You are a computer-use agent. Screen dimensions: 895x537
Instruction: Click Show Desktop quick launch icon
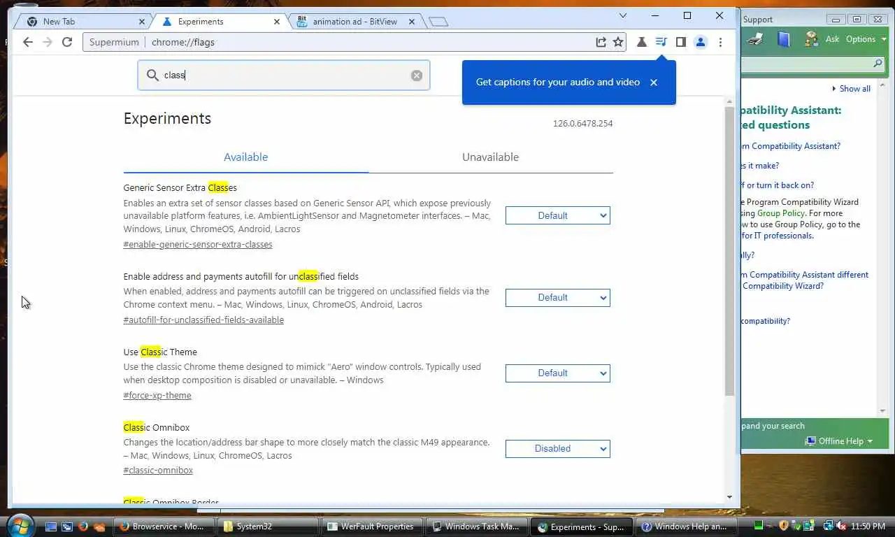click(51, 527)
